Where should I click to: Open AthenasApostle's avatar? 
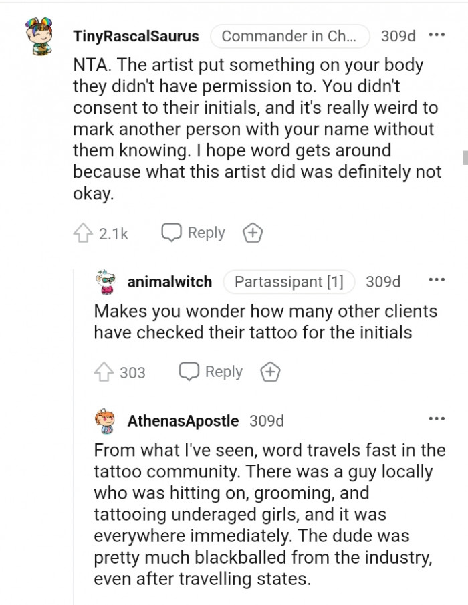pyautogui.click(x=106, y=420)
